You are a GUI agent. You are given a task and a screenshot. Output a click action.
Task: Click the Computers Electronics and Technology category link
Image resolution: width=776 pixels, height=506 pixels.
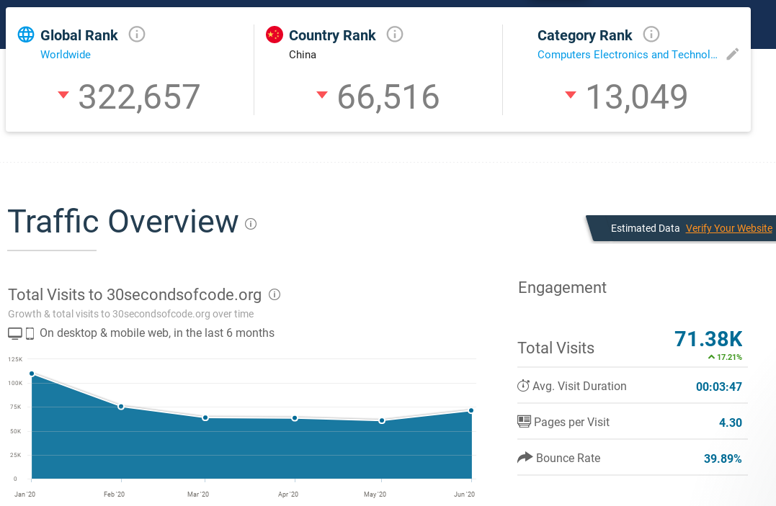(627, 55)
